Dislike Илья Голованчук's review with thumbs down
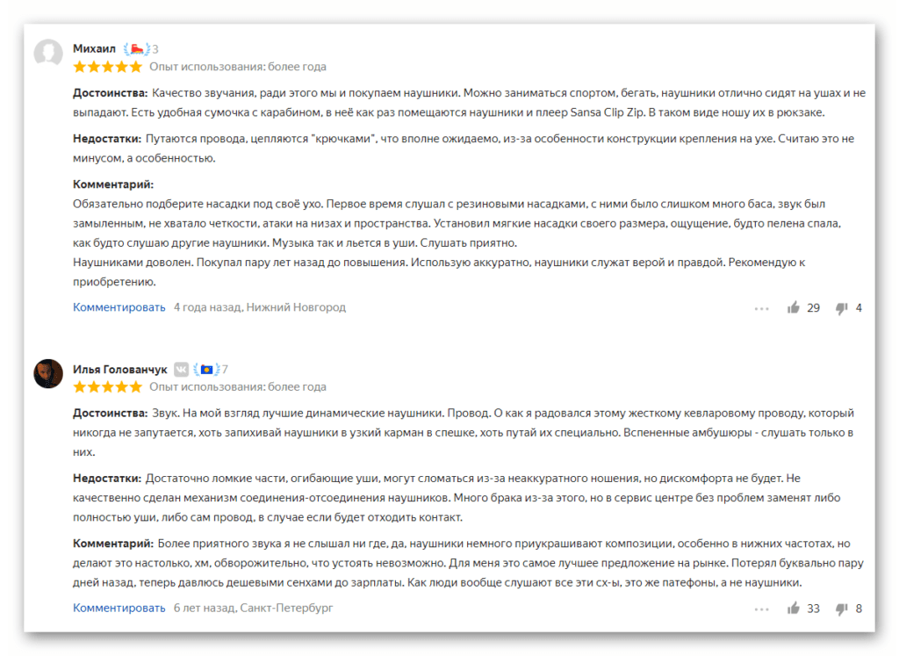Screen dimensions: 899x656 click(841, 609)
